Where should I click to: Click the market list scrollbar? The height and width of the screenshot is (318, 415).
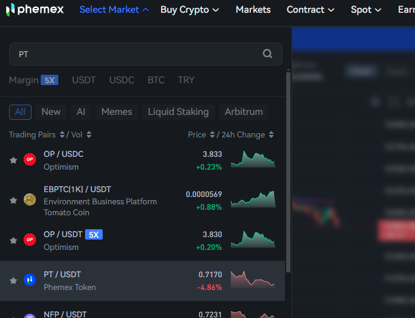pyautogui.click(x=288, y=172)
